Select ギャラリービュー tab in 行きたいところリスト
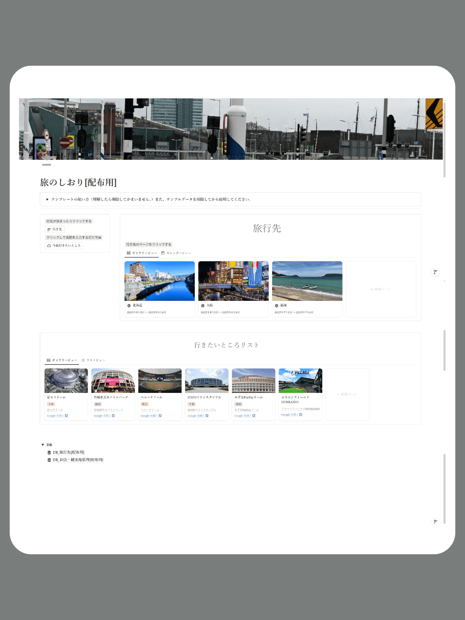This screenshot has width=465, height=620. point(62,360)
